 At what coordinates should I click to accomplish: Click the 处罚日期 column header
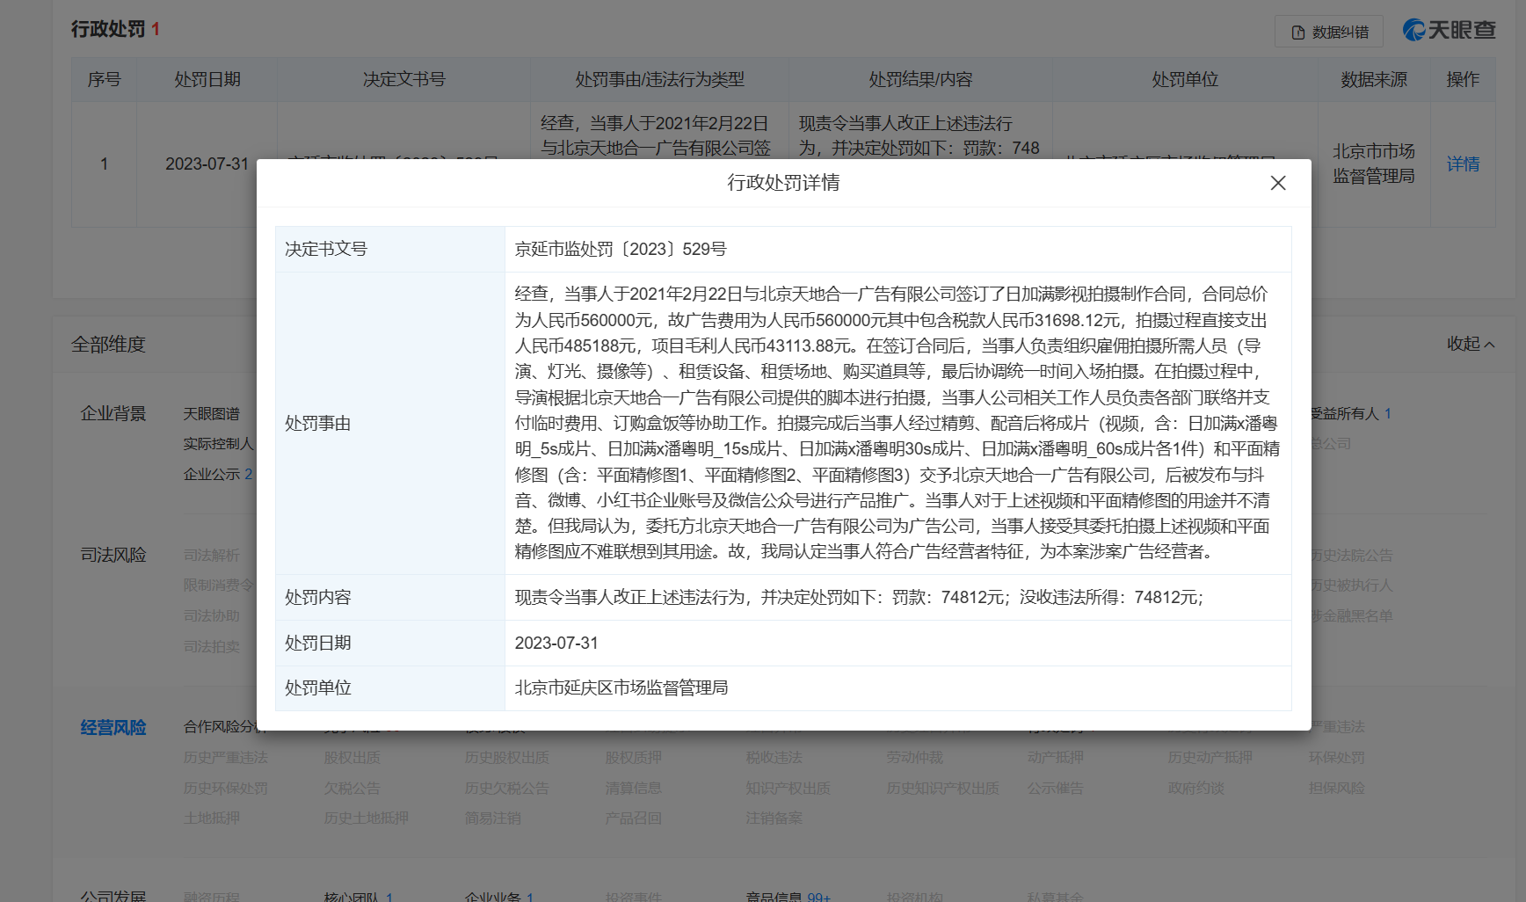point(207,79)
